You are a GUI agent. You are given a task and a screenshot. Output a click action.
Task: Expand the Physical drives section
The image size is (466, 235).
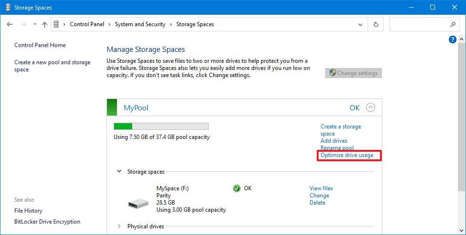[x=119, y=226]
